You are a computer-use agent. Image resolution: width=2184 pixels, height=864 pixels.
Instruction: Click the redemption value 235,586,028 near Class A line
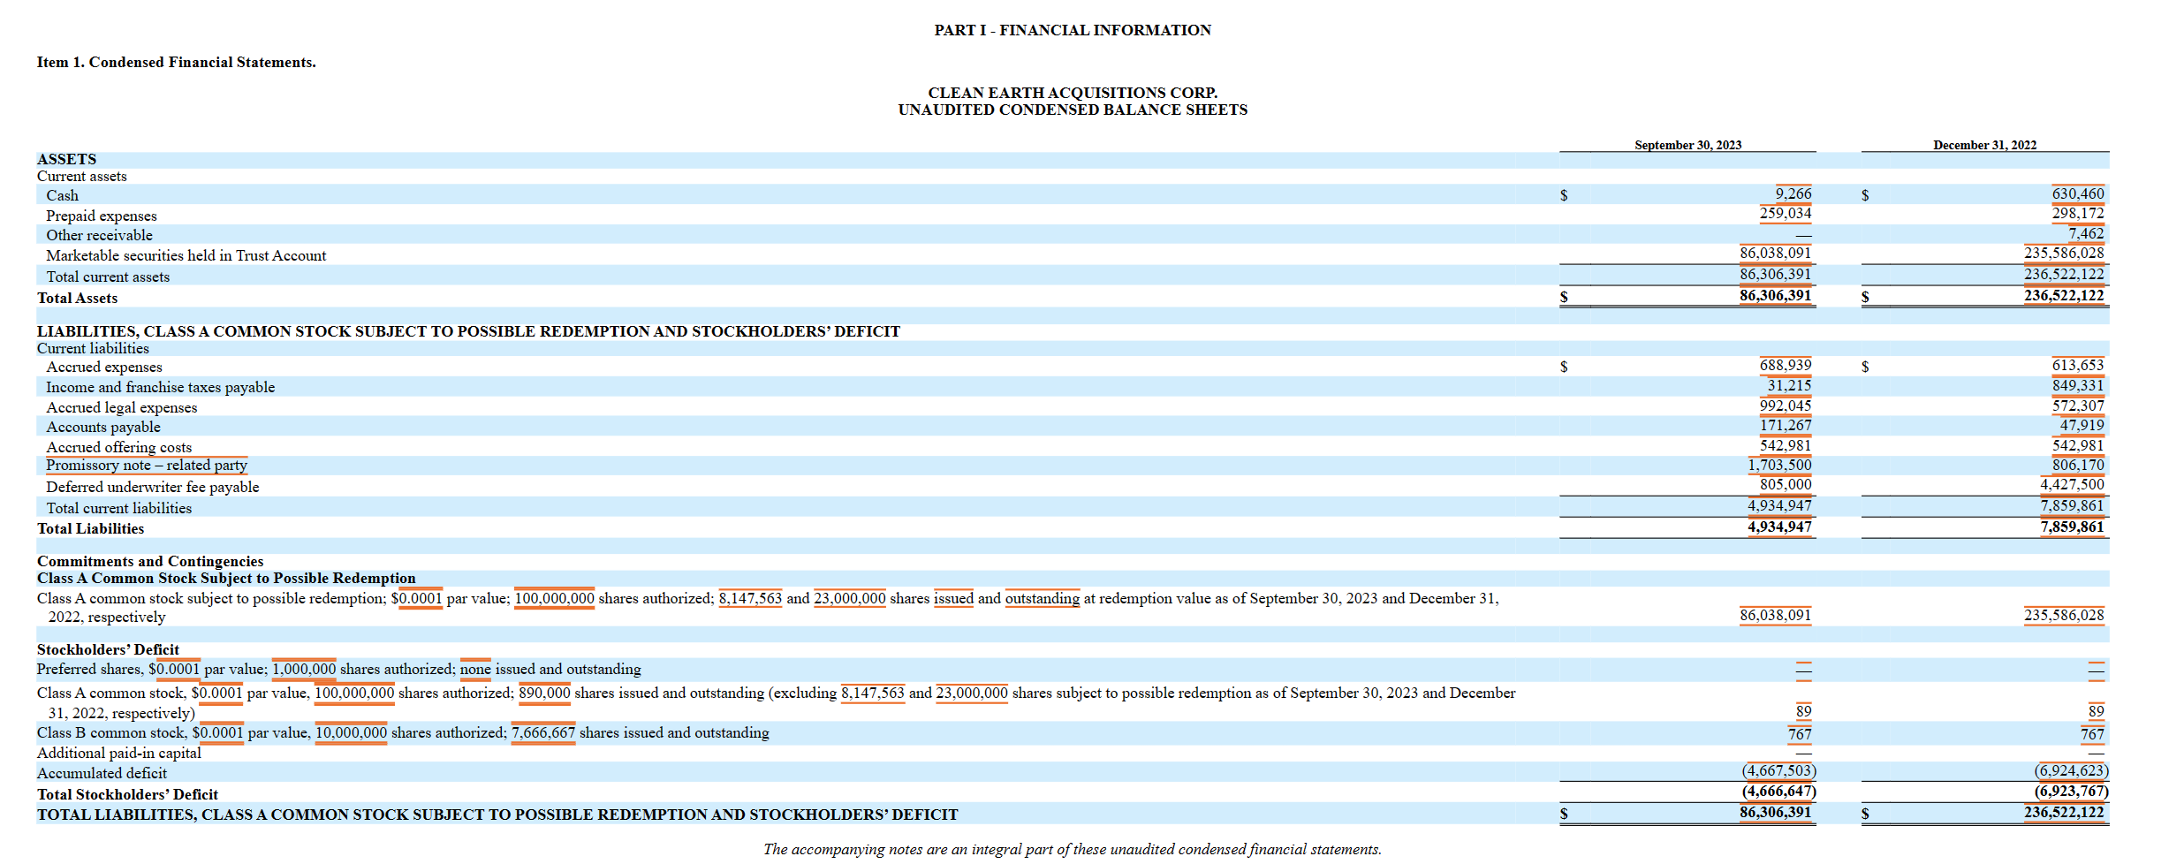pyautogui.click(x=2064, y=615)
